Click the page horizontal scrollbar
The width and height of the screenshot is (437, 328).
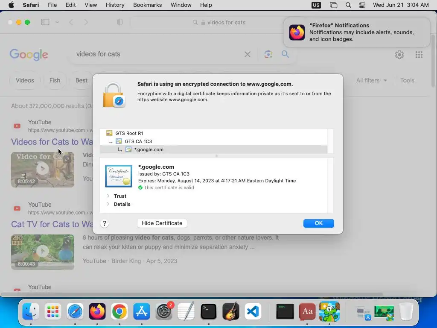(192, 294)
